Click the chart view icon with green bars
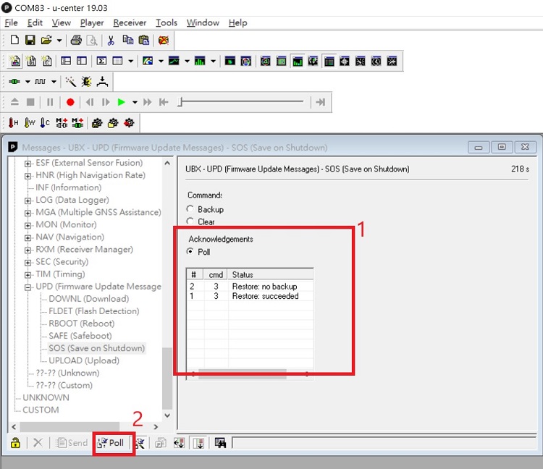Screen dimensions: 543x469 (200, 62)
